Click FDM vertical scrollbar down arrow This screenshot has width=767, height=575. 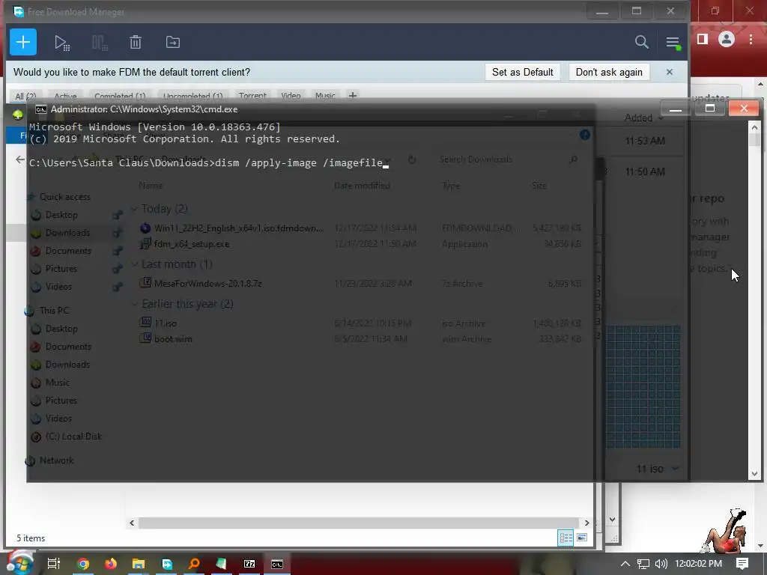coord(613,520)
